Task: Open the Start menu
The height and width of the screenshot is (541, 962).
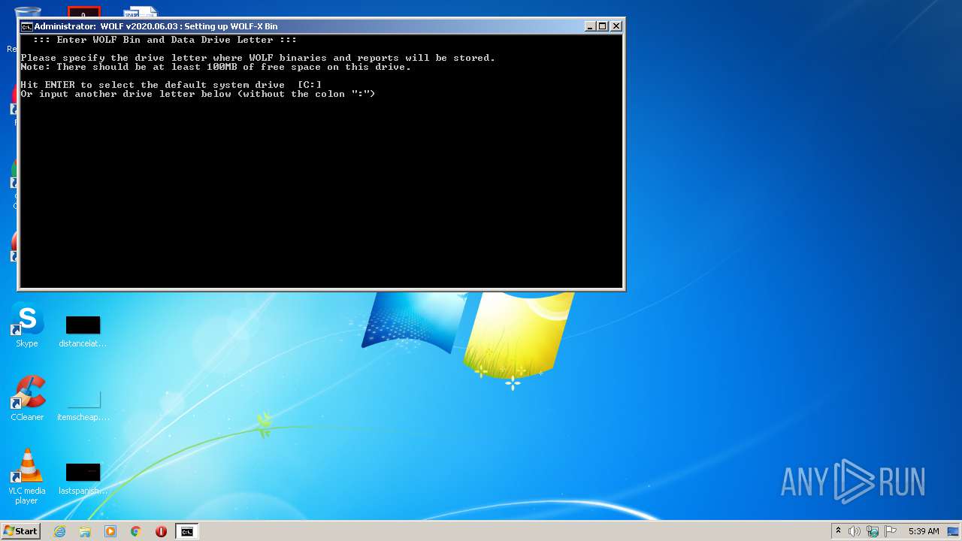Action: (20, 531)
